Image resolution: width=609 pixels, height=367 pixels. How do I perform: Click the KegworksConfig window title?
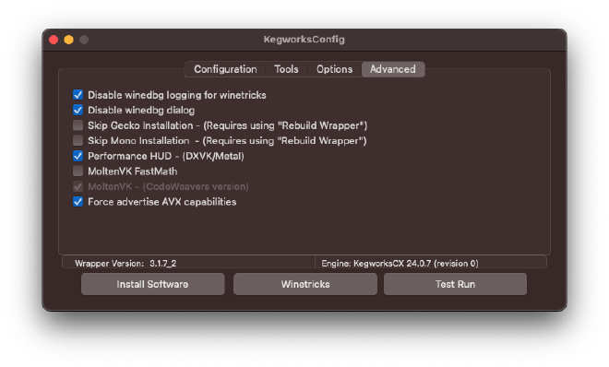(x=304, y=40)
